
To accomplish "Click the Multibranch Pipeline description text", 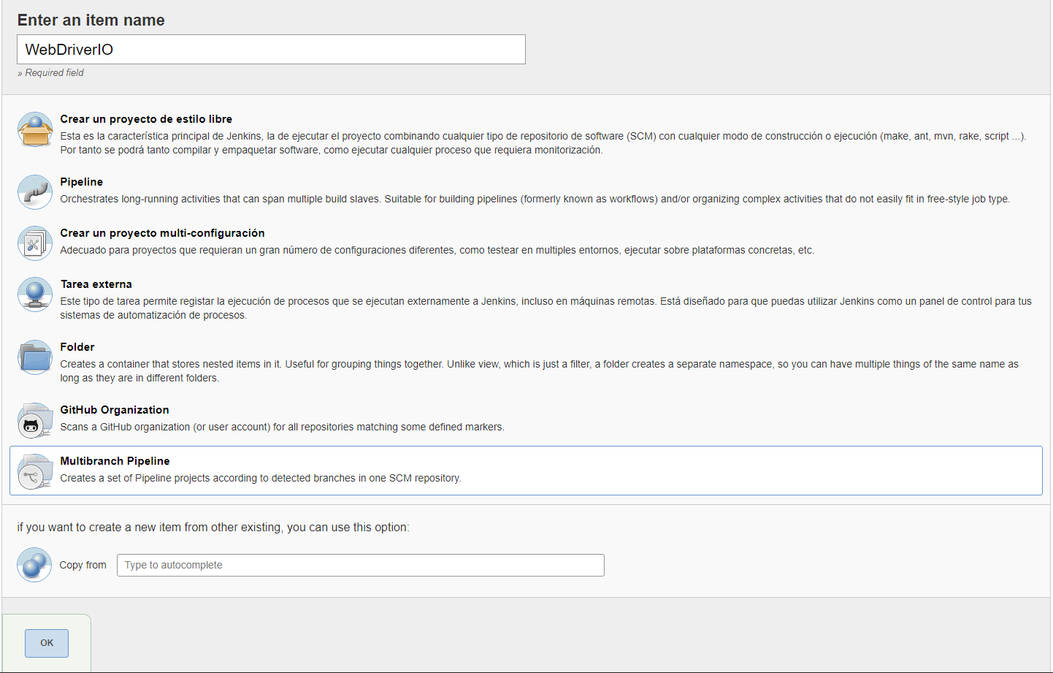I will click(x=261, y=478).
